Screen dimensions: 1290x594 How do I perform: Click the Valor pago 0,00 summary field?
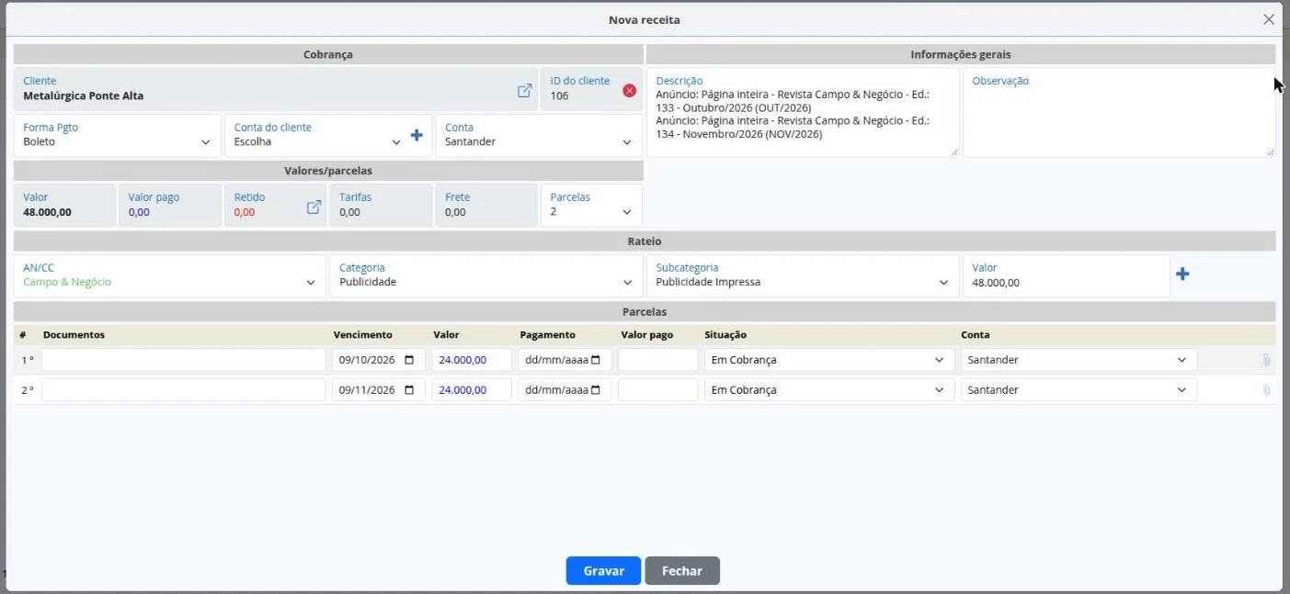[170, 205]
